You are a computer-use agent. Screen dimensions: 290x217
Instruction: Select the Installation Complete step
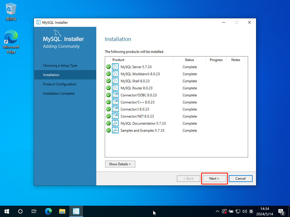tap(59, 94)
